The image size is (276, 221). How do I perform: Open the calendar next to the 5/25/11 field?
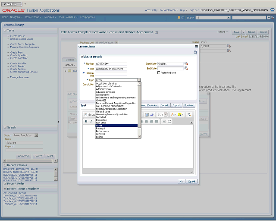[229, 46]
